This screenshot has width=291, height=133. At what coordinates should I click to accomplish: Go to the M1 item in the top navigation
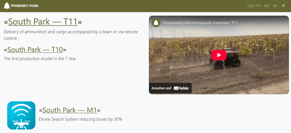pos(267,6)
